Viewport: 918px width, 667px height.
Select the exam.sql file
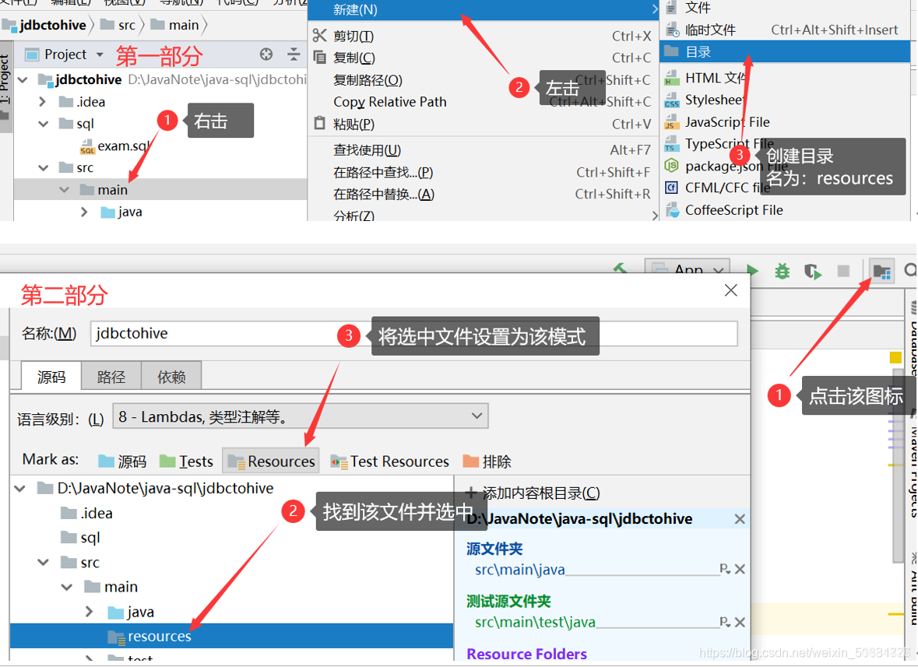click(x=114, y=146)
